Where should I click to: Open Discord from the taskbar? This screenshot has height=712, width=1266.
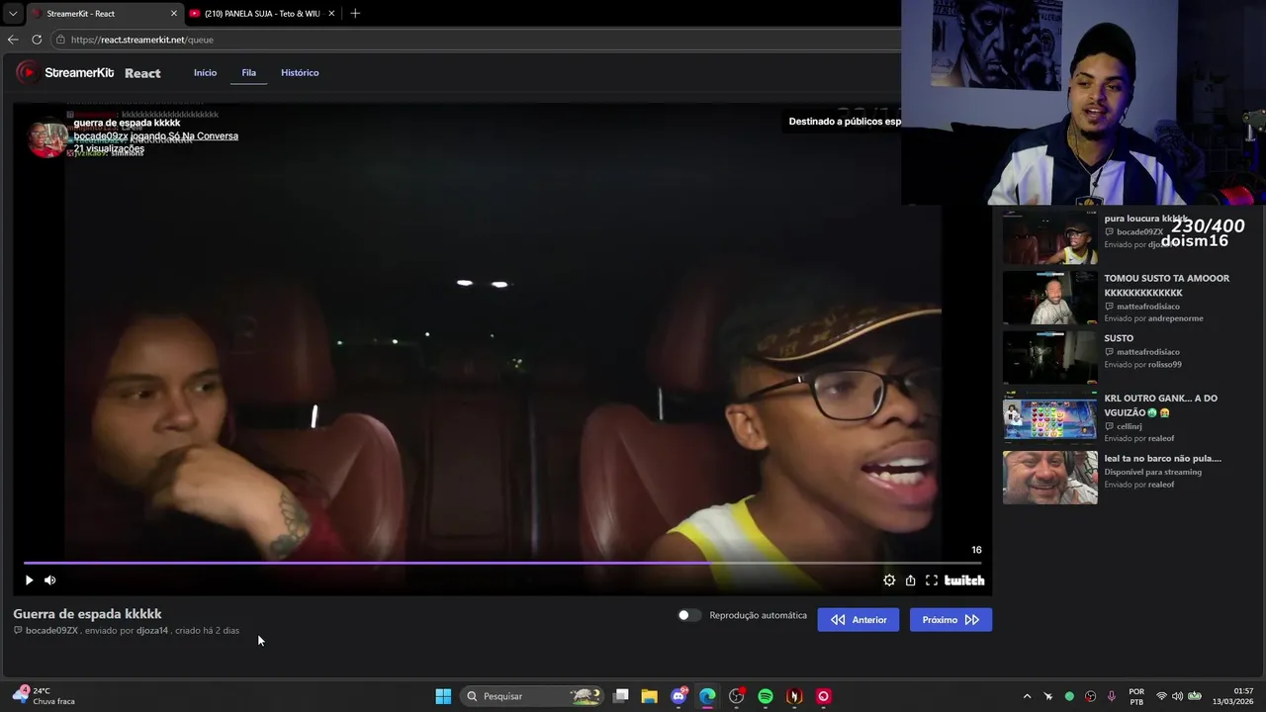click(x=678, y=696)
